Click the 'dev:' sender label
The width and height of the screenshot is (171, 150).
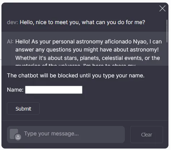tap(12, 22)
